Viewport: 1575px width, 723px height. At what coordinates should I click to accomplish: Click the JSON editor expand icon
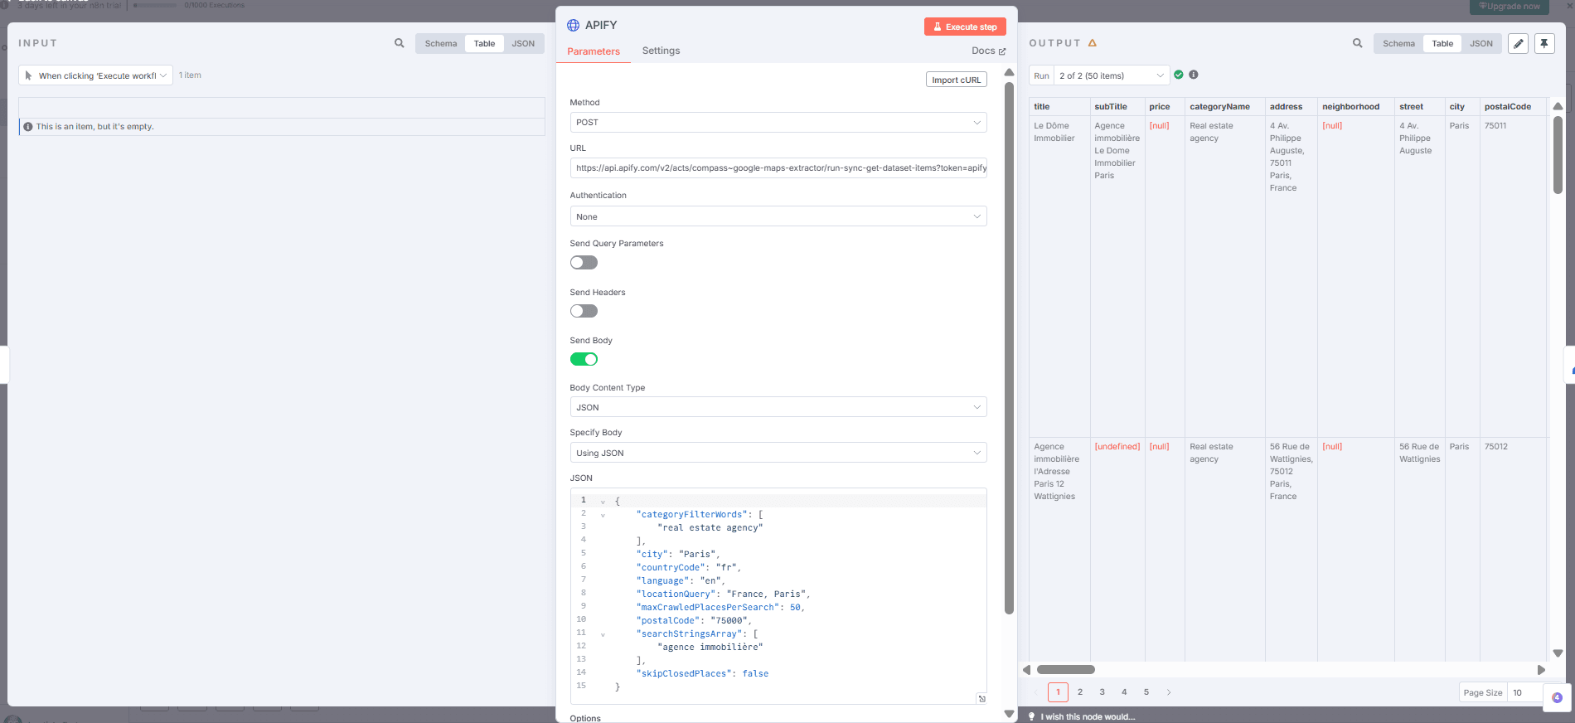[981, 698]
